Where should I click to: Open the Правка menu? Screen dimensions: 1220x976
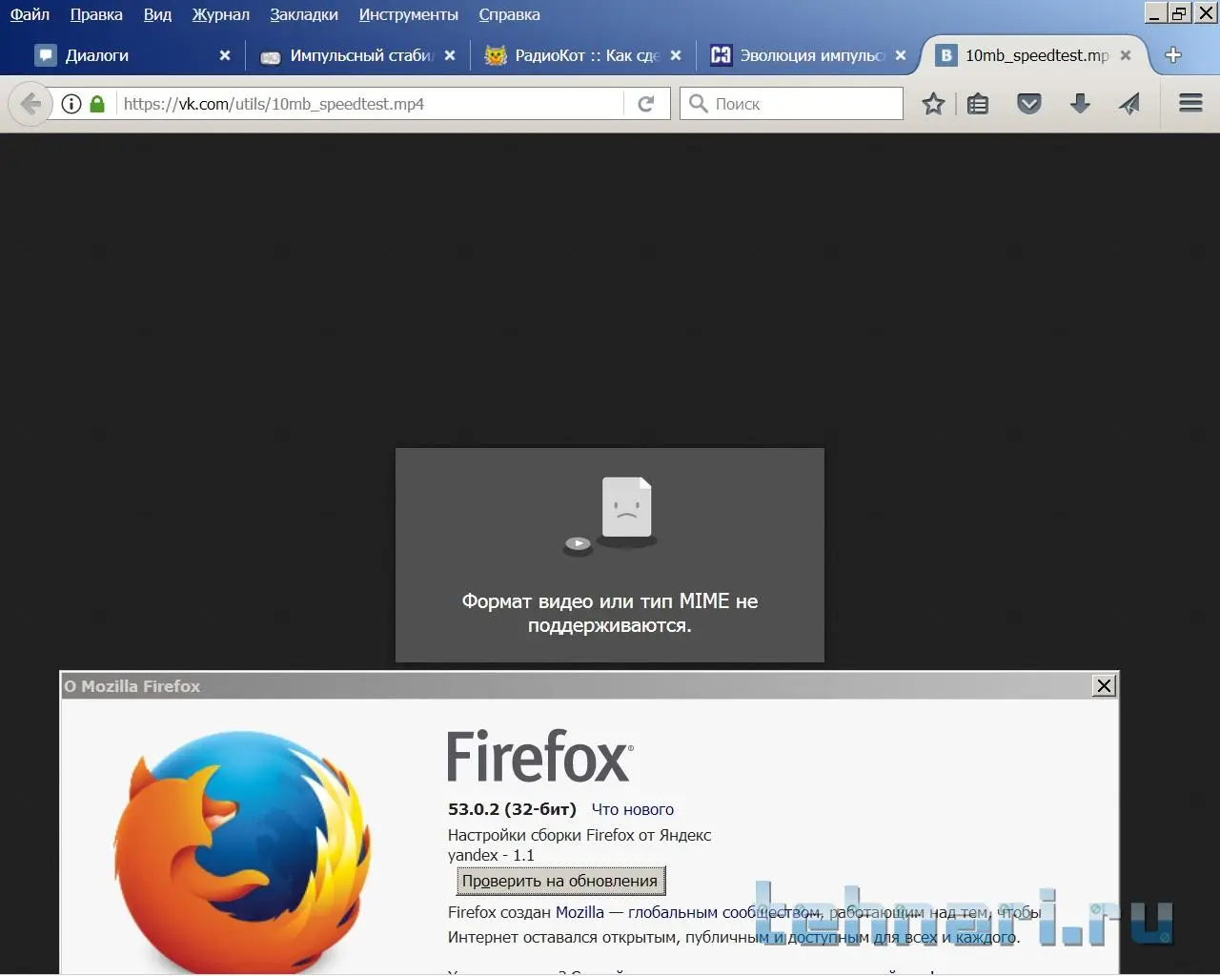(96, 14)
